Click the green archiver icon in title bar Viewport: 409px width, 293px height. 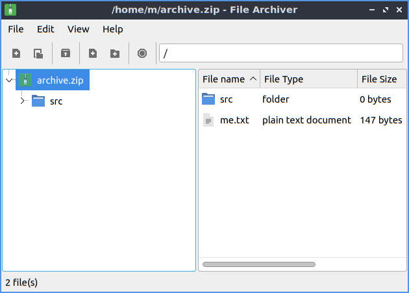[10, 10]
